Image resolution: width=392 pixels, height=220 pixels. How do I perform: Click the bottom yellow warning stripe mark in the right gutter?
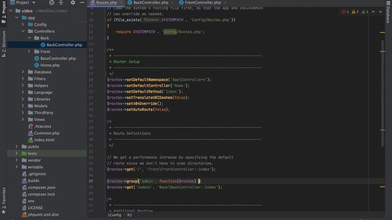coord(382,187)
